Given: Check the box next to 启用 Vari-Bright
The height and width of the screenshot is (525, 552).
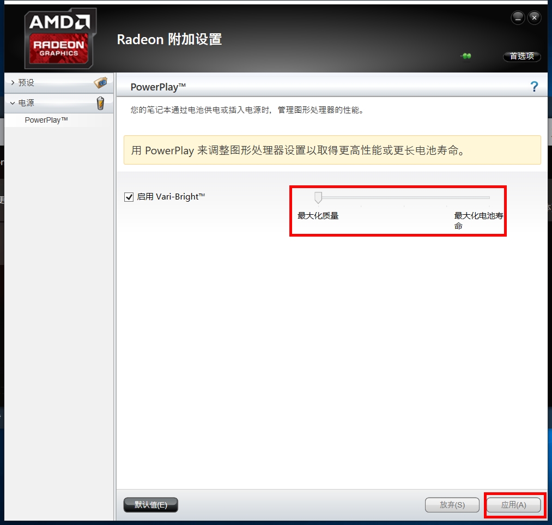Looking at the screenshot, I should coord(129,197).
